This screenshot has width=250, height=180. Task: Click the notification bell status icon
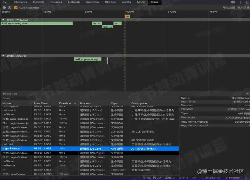(246, 177)
